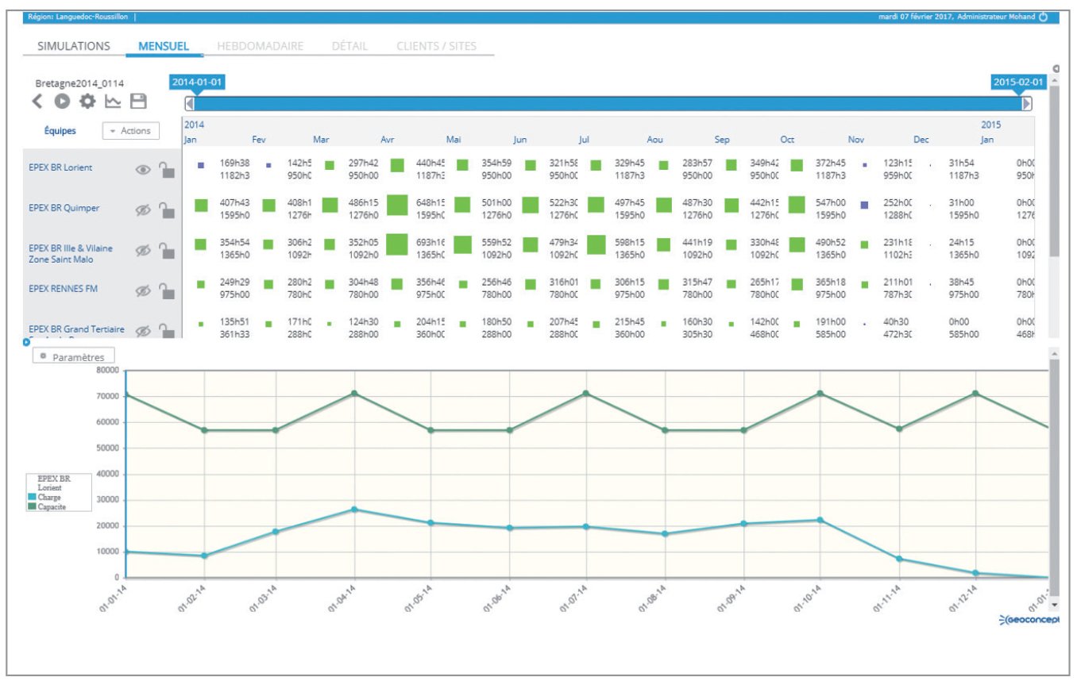Viewport: 1077px width, 692px height.
Task: Save simulation with the floppy disk icon
Action: click(138, 102)
